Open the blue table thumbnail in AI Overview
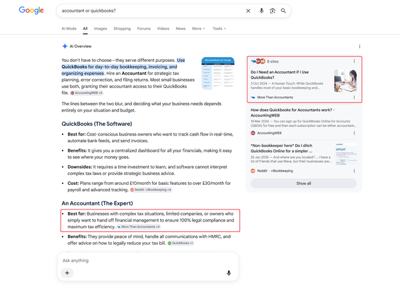Screen dimensions: 400x288 pyautogui.click(x=218, y=74)
